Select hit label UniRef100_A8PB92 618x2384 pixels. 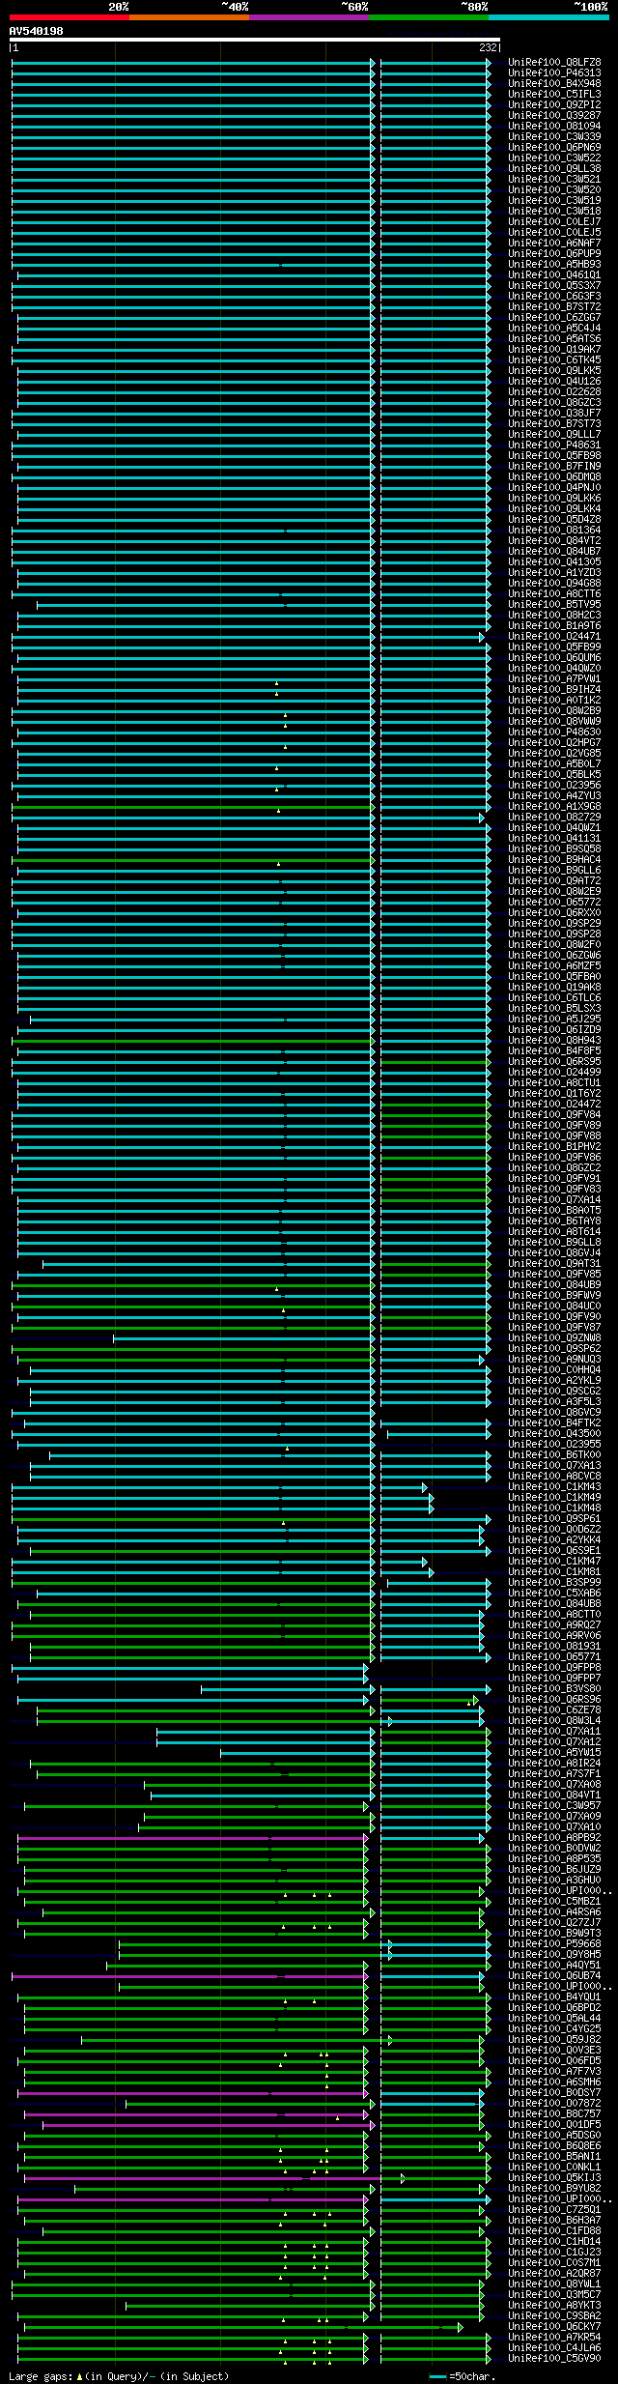(554, 1837)
